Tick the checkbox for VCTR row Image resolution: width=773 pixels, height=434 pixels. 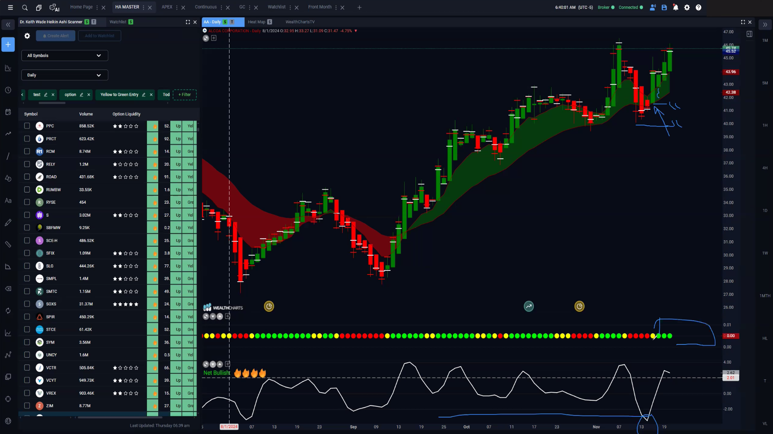coord(27,368)
